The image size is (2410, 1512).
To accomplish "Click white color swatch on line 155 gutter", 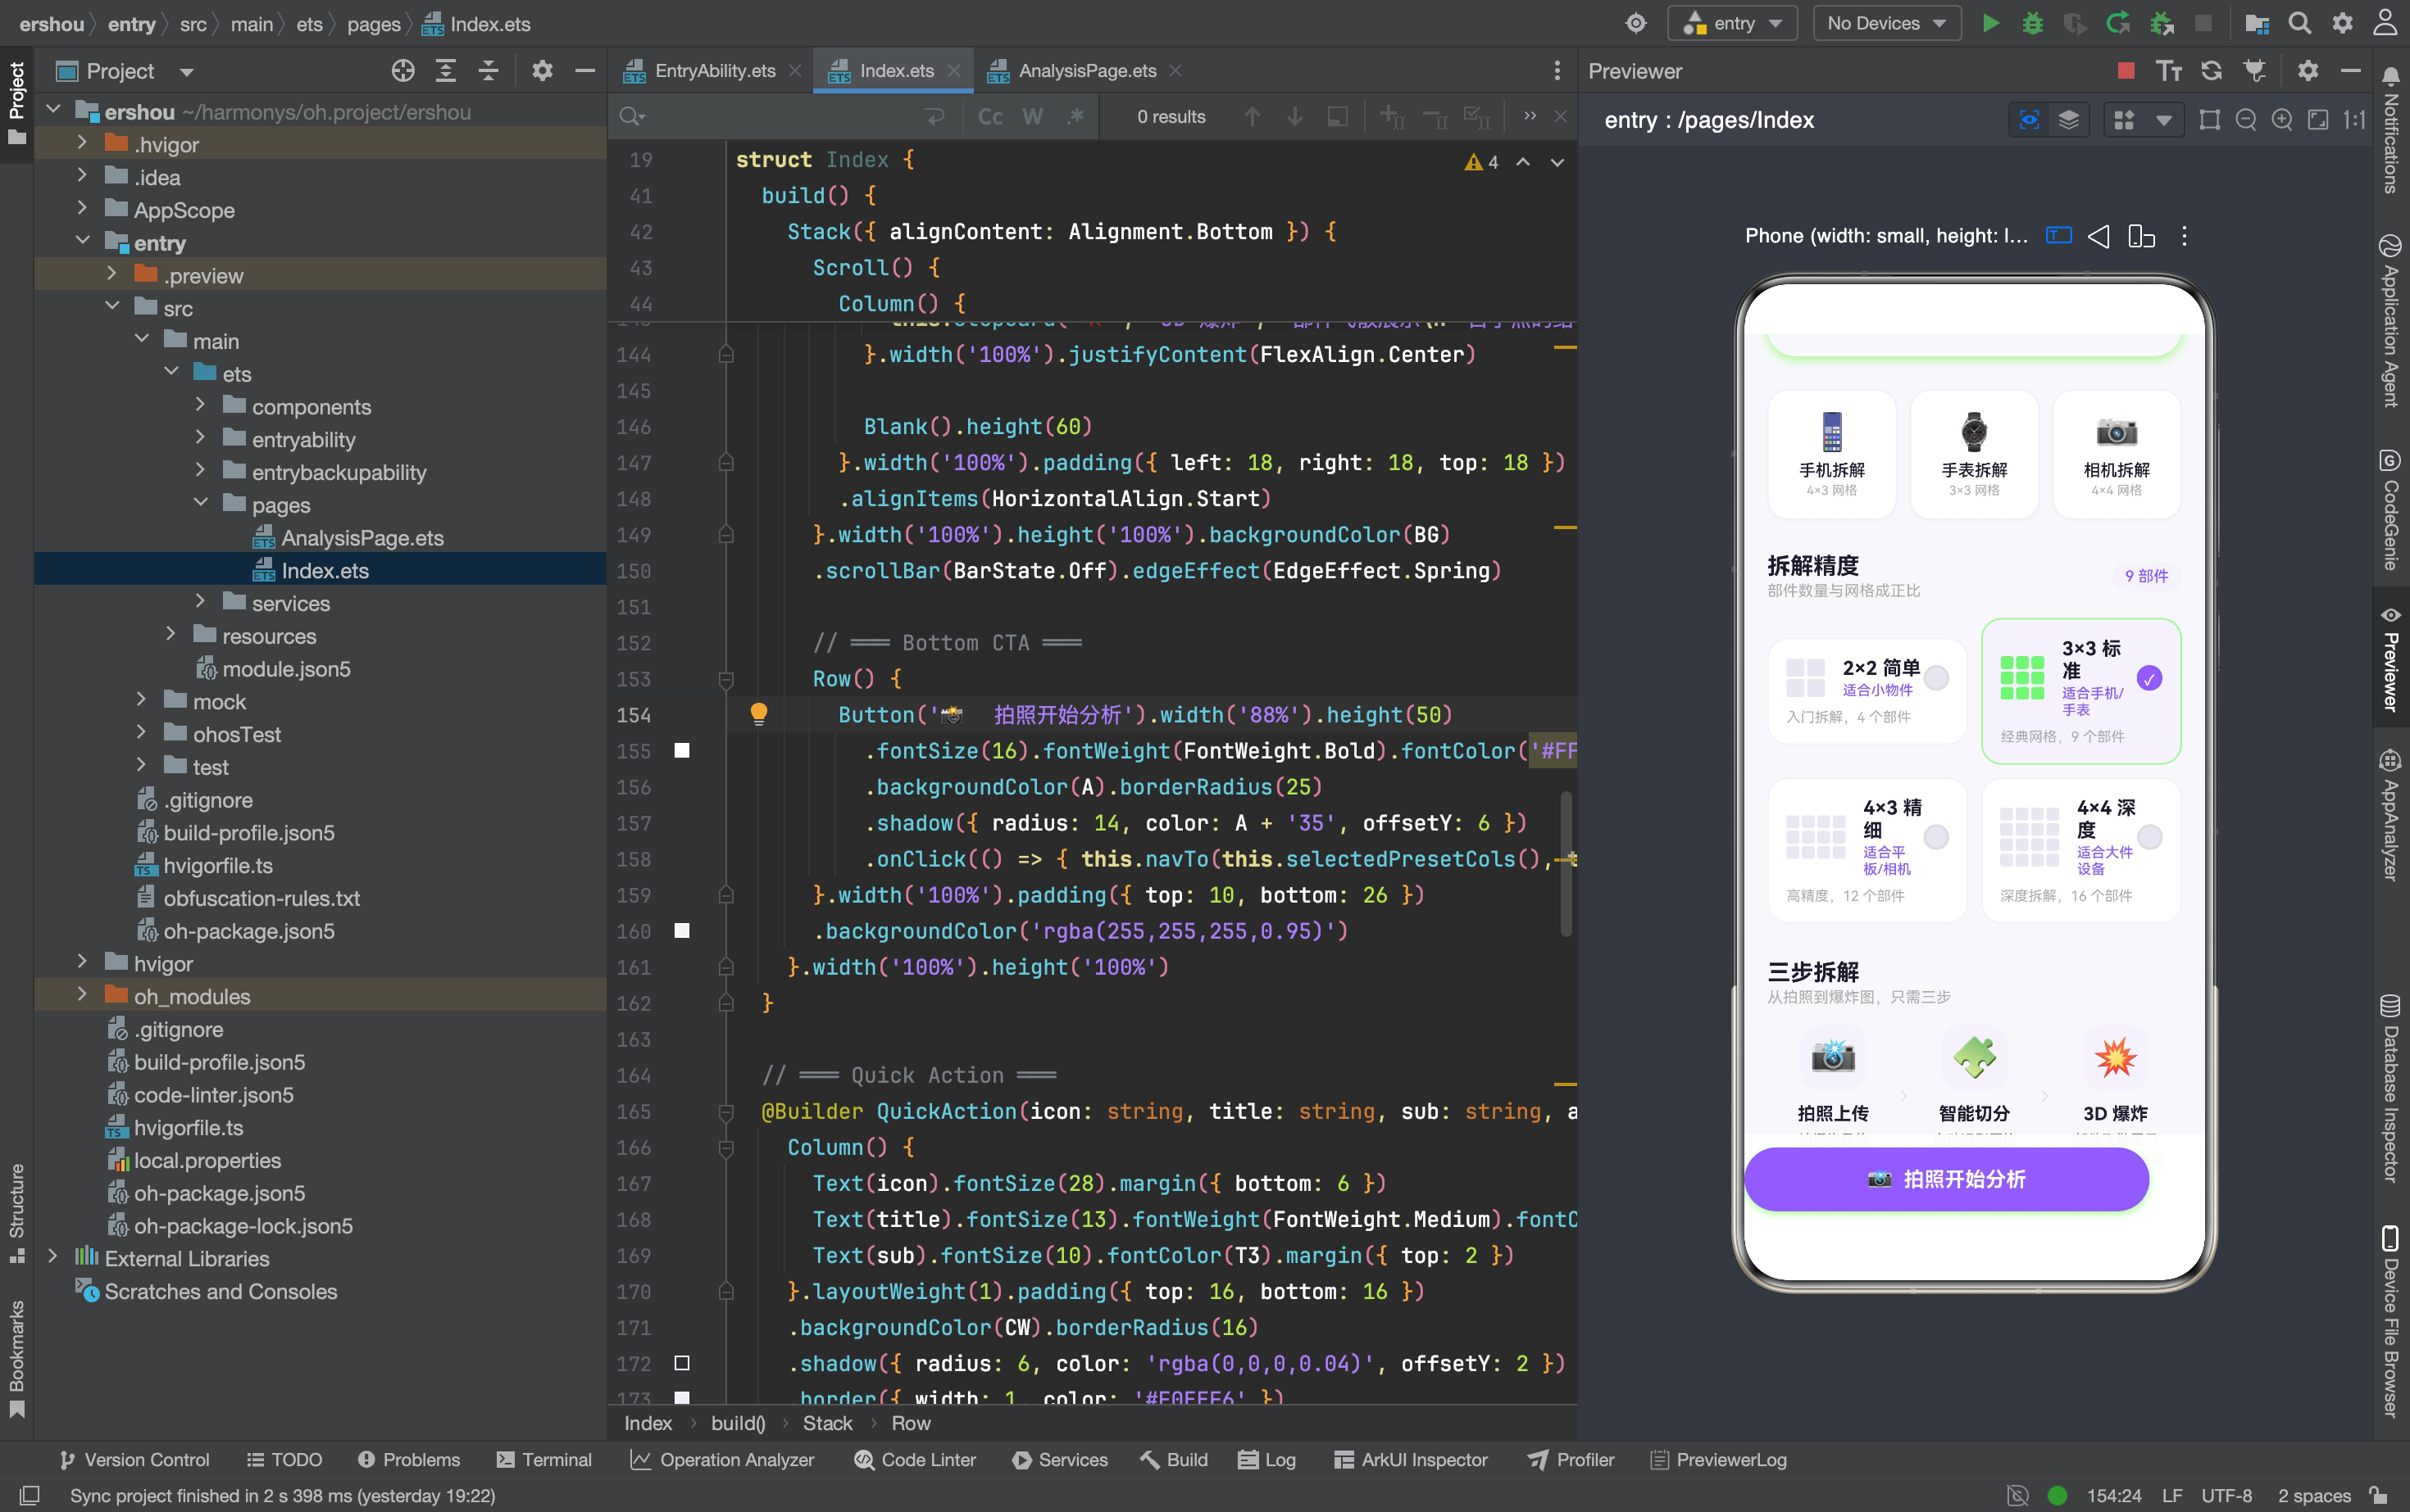I will pos(681,750).
